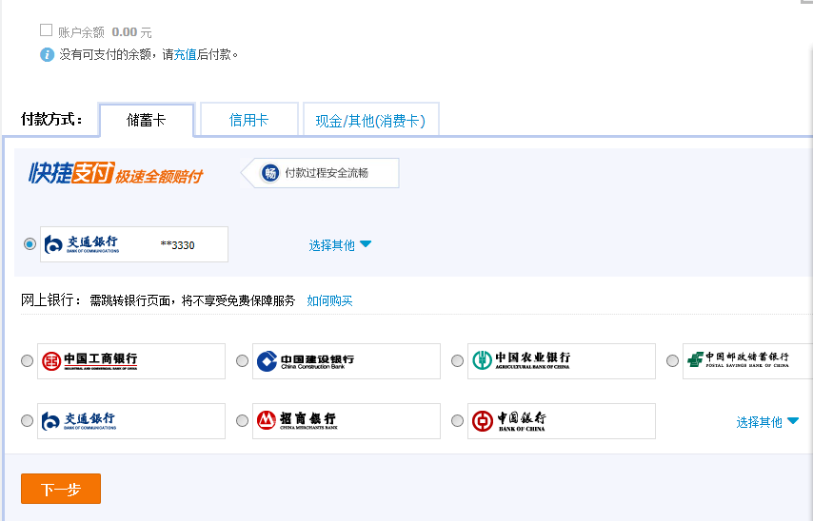Switch to the 储蓄卡 tab
Image resolution: width=813 pixels, height=521 pixels.
tap(147, 120)
